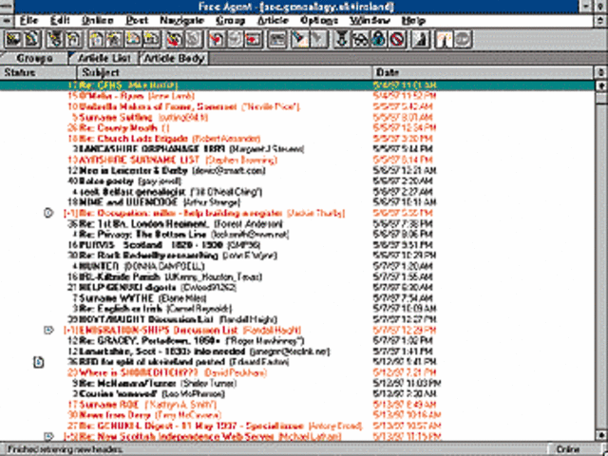
Task: Select HOYT/HAIGHT Discussion List article
Action: (x=297, y=319)
